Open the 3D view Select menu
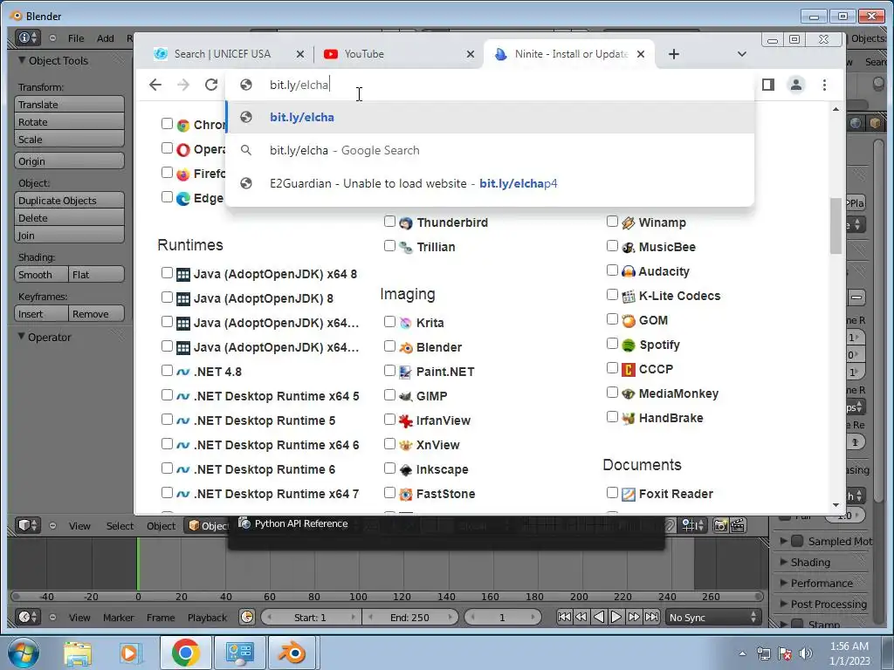The height and width of the screenshot is (670, 894). coord(120,526)
